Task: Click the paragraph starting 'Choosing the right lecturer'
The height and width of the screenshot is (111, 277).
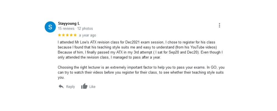Action: pos(141,72)
